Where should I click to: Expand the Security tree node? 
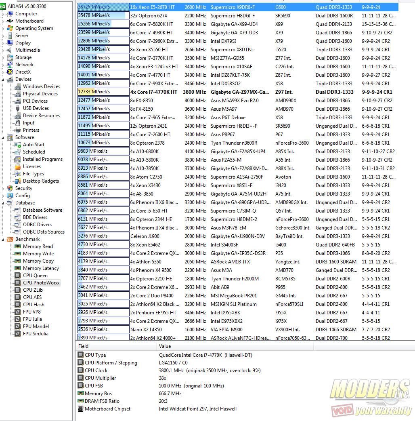tap(3, 188)
